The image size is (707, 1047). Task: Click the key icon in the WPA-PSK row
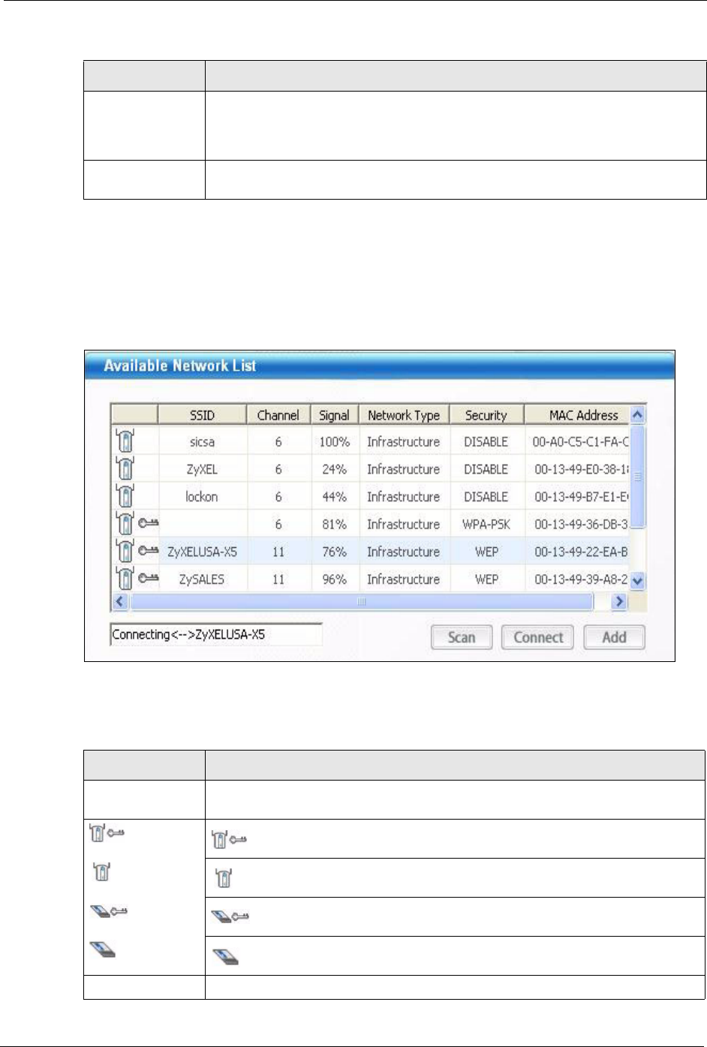(148, 524)
